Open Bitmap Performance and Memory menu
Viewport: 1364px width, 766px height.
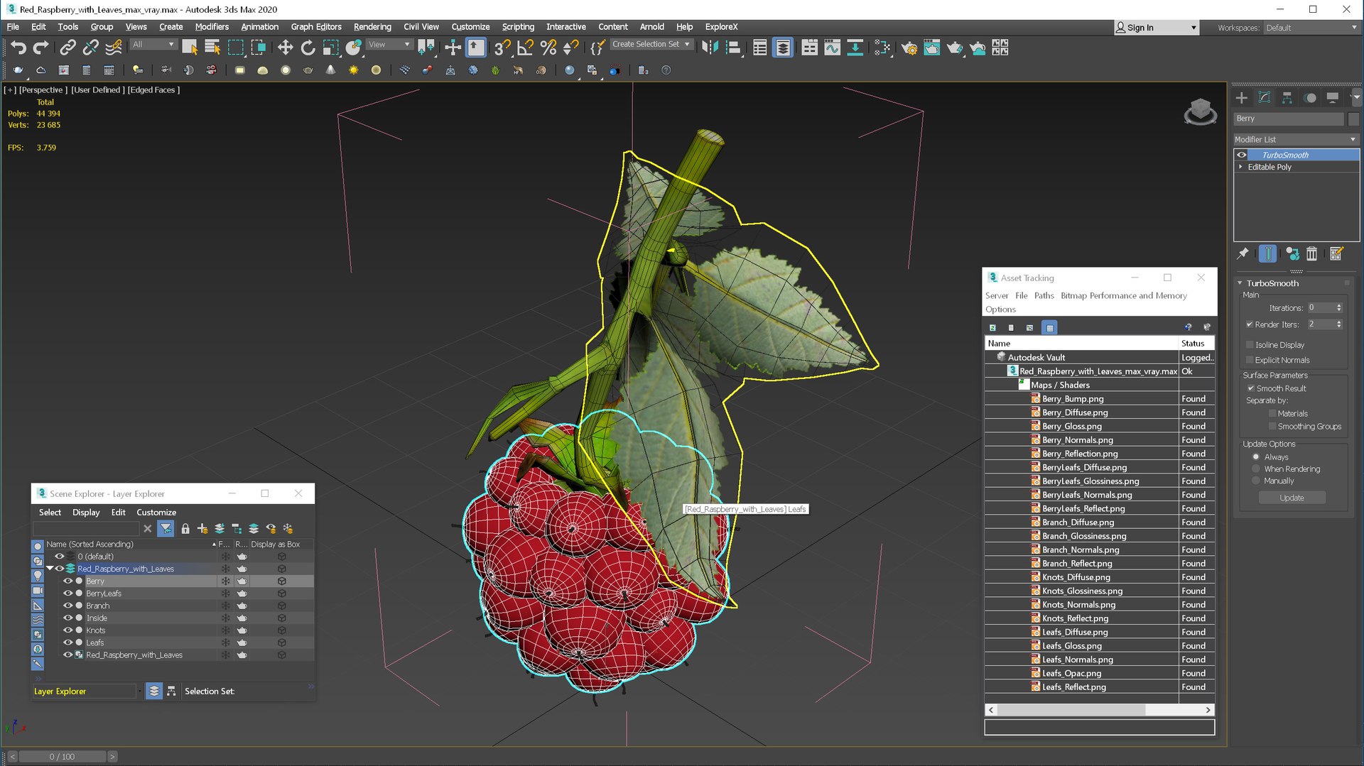pos(1123,296)
